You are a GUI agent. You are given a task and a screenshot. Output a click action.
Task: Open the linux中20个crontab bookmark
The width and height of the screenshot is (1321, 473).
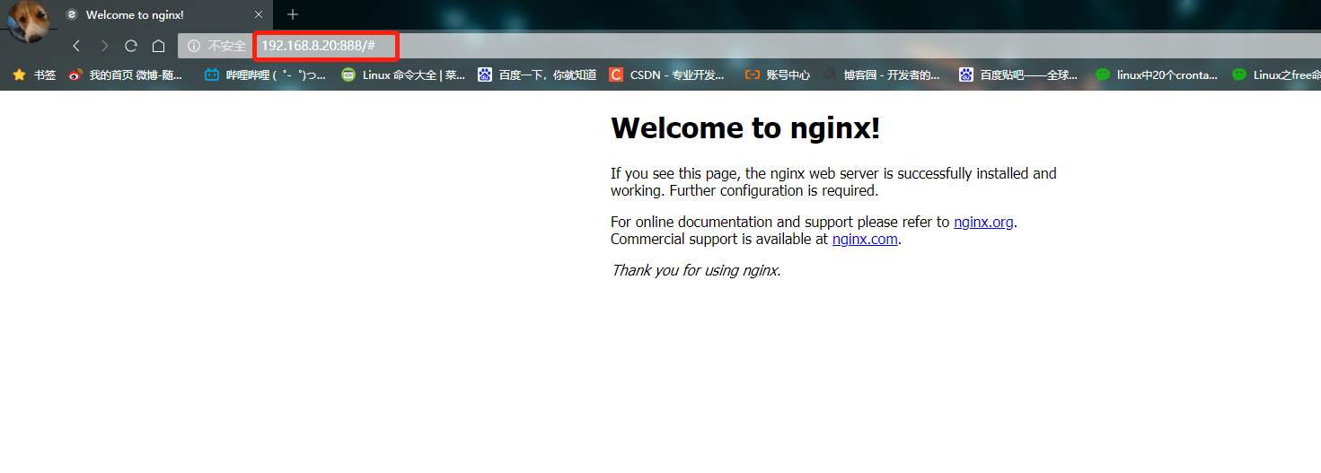coord(1157,75)
